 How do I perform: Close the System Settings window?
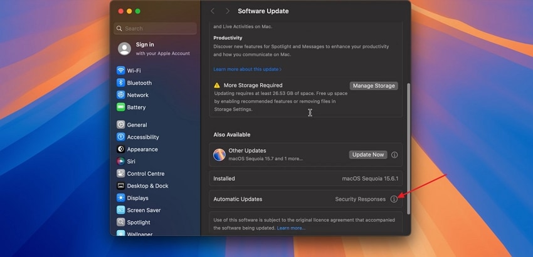coord(120,11)
